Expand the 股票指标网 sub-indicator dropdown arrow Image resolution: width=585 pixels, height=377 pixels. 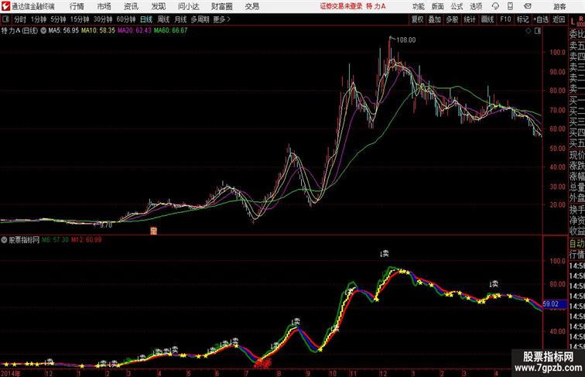(4, 240)
